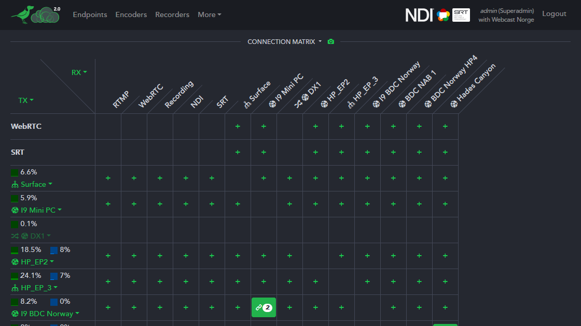Open the Connection Matrix dropdown
Image resolution: width=581 pixels, height=326 pixels.
(285, 42)
